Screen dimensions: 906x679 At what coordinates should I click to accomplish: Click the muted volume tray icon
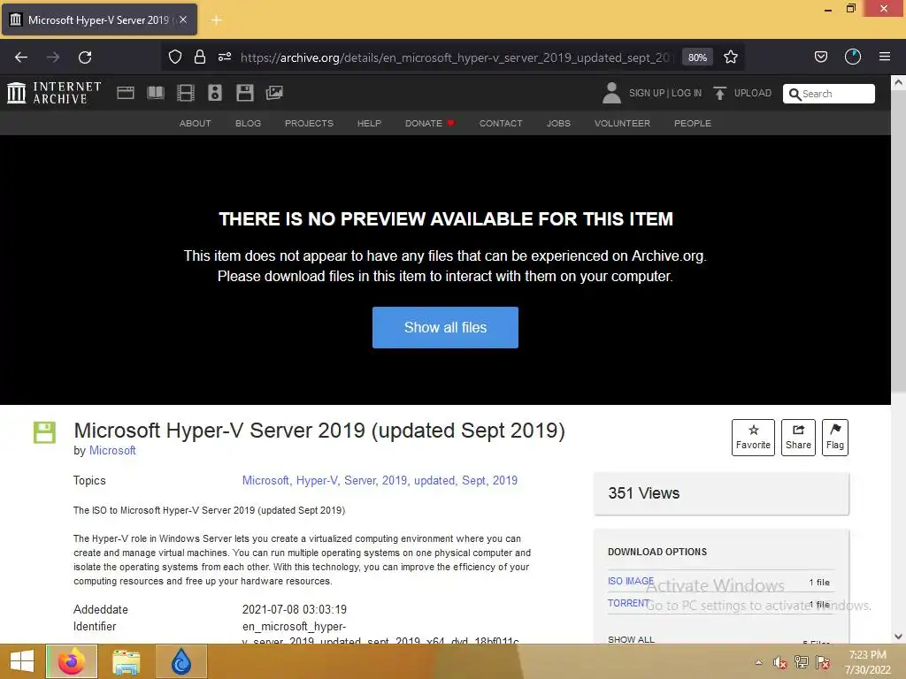point(779,662)
